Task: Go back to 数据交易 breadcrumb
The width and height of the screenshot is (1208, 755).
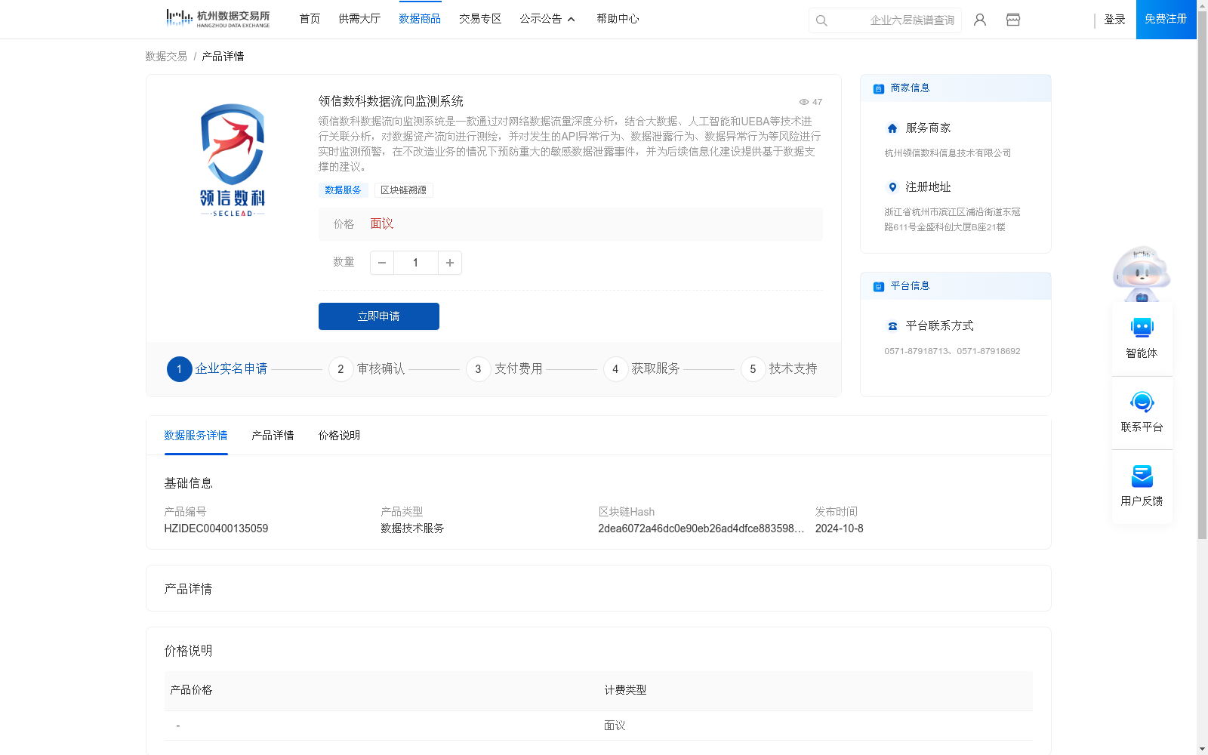Action: 166,57
